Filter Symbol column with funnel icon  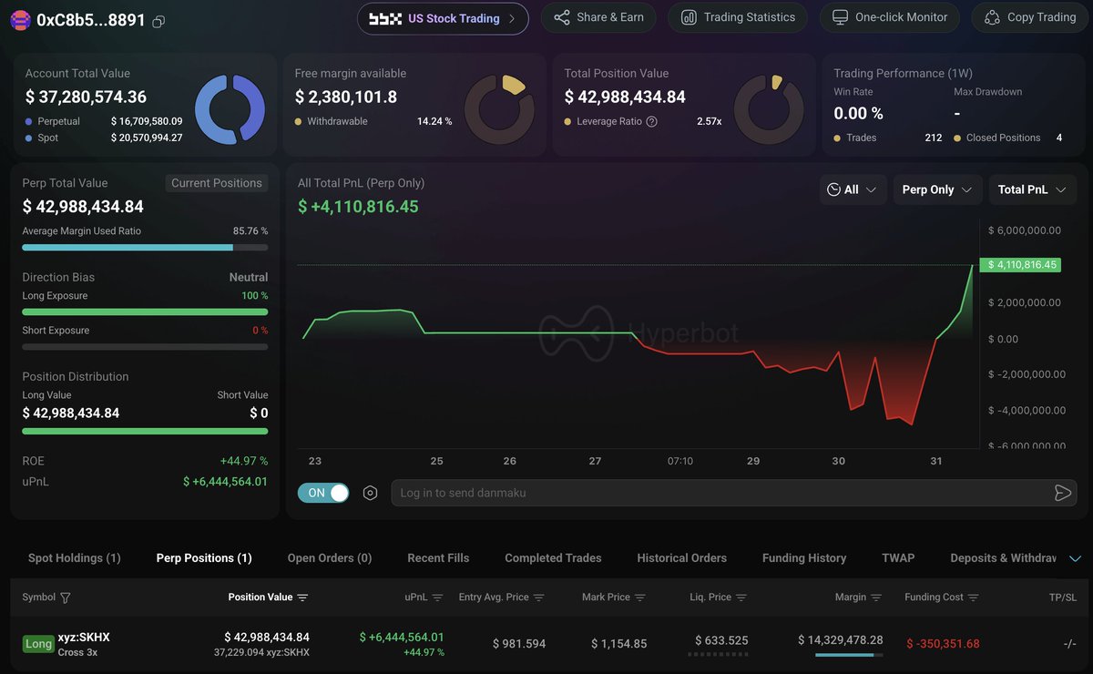[65, 597]
